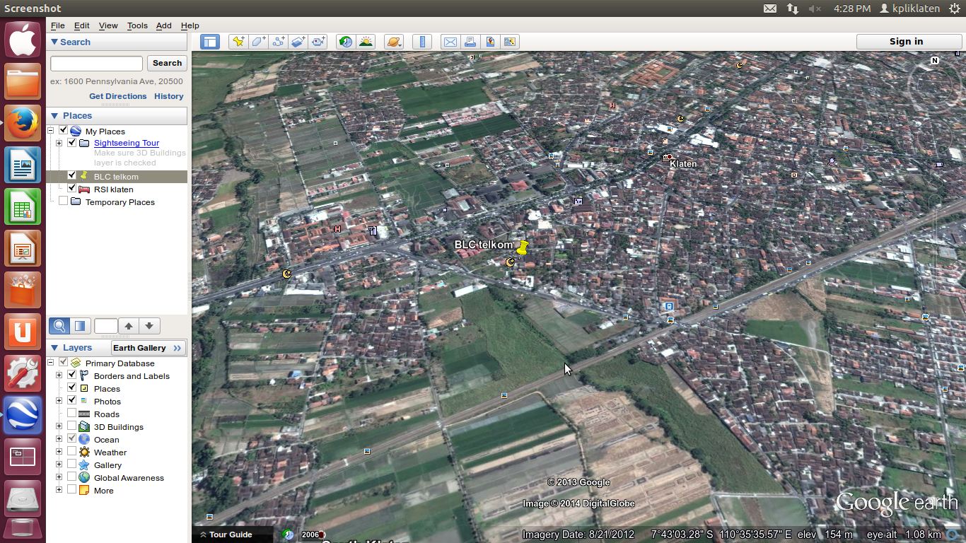This screenshot has height=543, width=966.
Task: Open the View menu
Action: pyautogui.click(x=108, y=25)
